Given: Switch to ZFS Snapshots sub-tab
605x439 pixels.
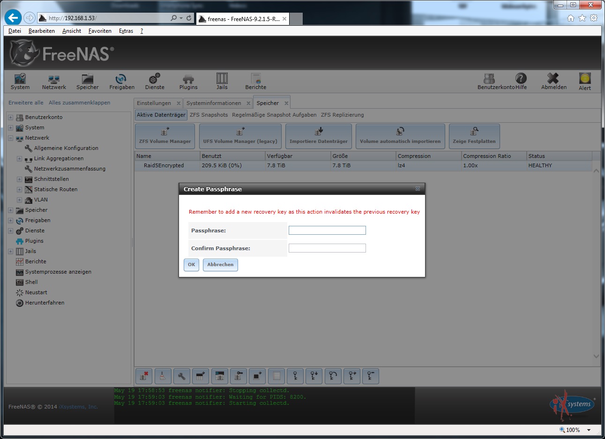Looking at the screenshot, I should point(209,115).
